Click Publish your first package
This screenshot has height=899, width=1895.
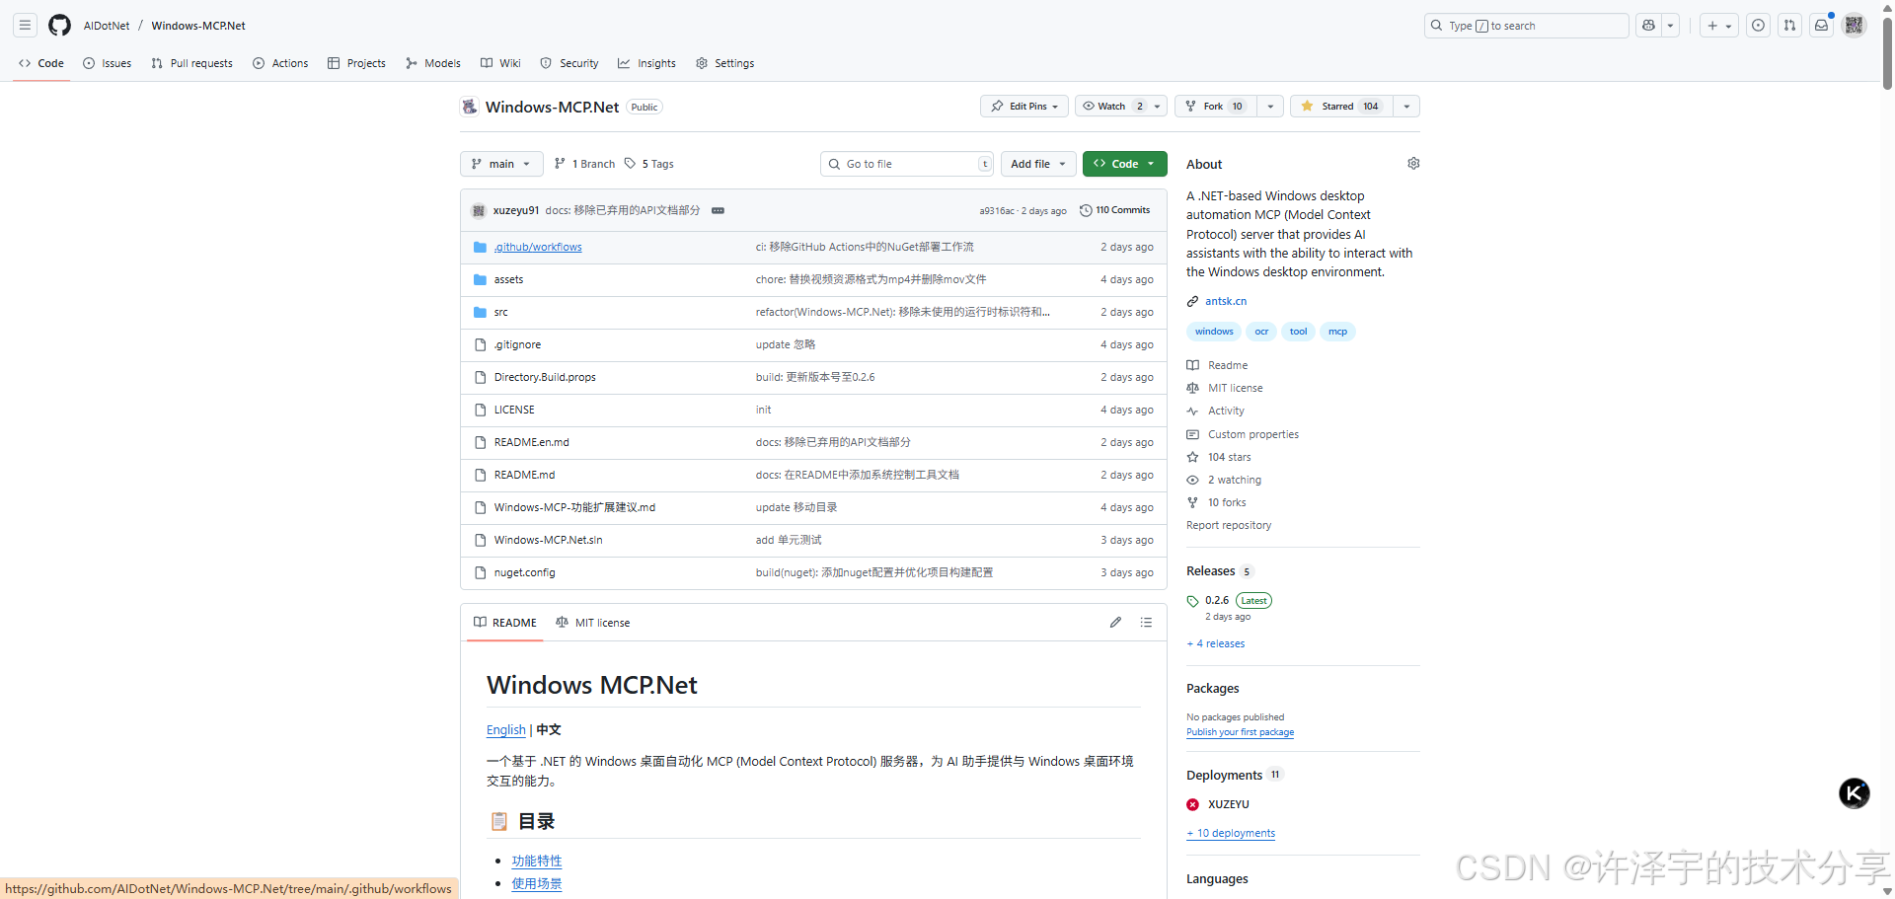click(1240, 732)
